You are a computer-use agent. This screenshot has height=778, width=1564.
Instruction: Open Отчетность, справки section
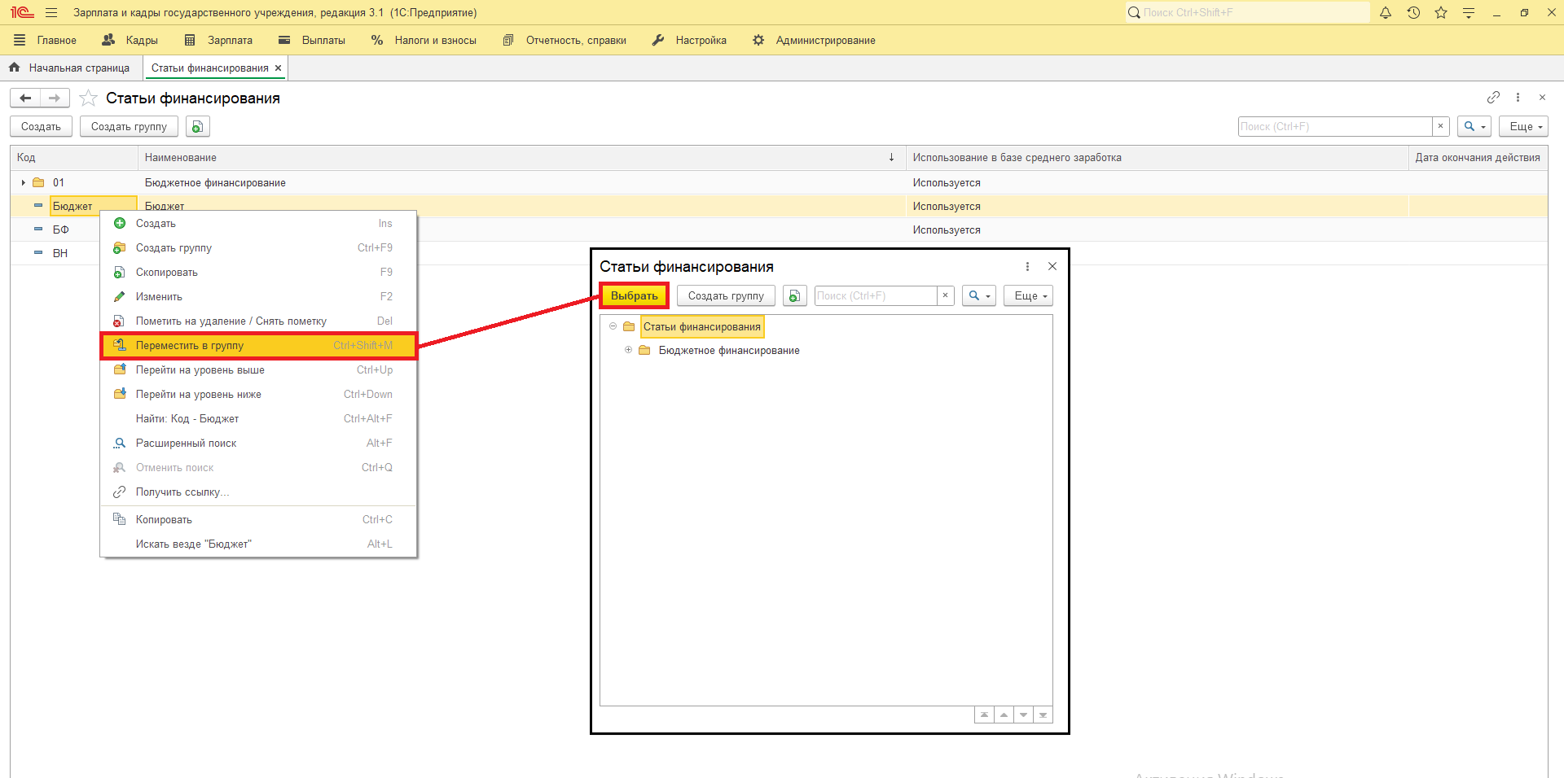[565, 40]
